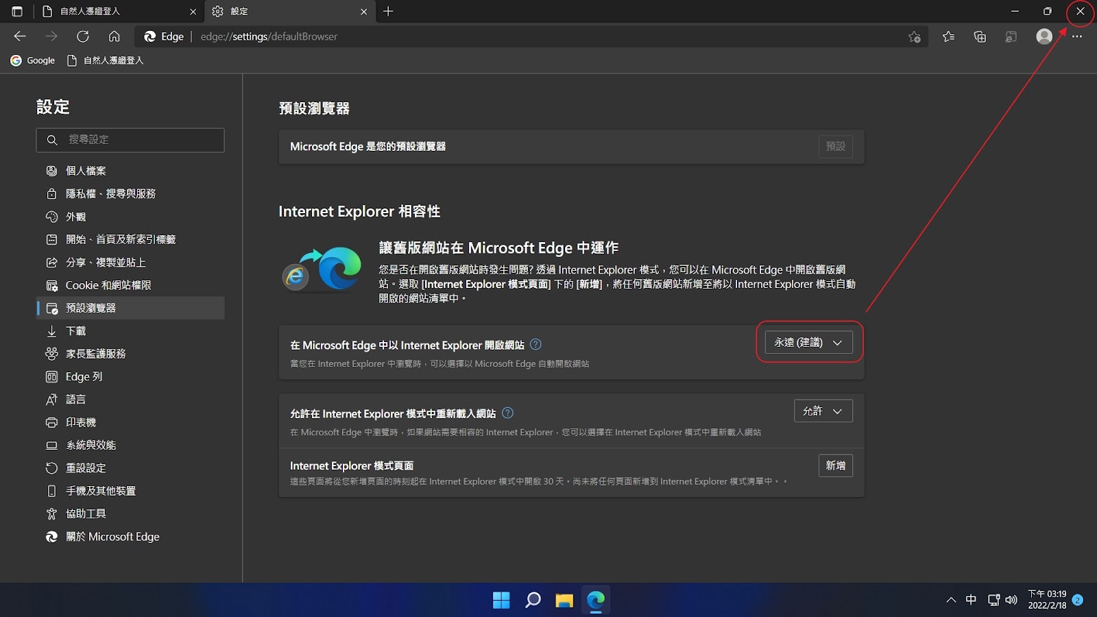Click help icon beside 重新載入網站 setting
The image size is (1097, 617).
[x=507, y=413]
